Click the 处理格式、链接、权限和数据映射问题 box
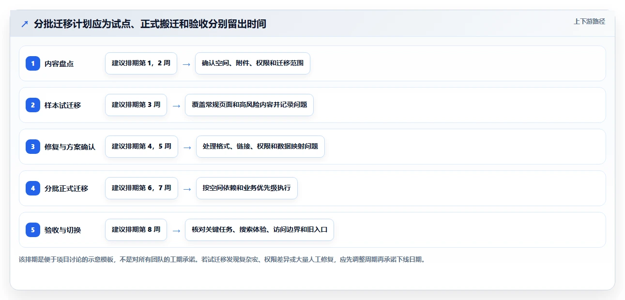The width and height of the screenshot is (625, 300). pos(260,147)
